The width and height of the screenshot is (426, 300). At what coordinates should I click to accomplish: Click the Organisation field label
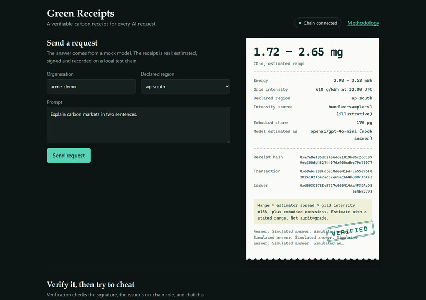coord(60,74)
